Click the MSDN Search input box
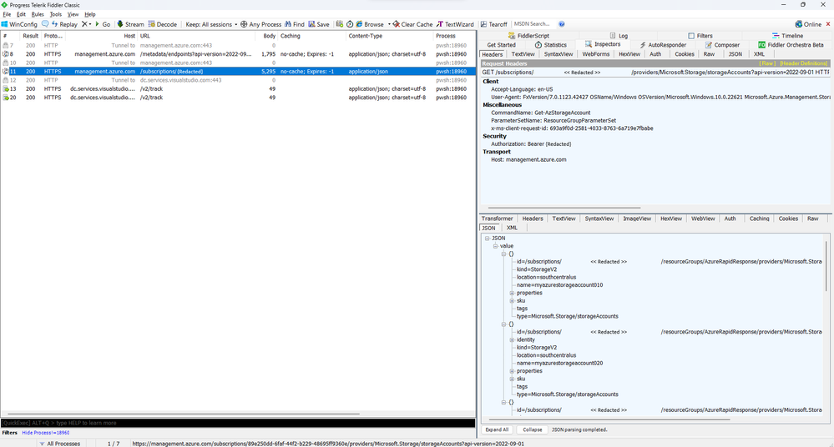Image resolution: width=834 pixels, height=447 pixels. pos(533,24)
